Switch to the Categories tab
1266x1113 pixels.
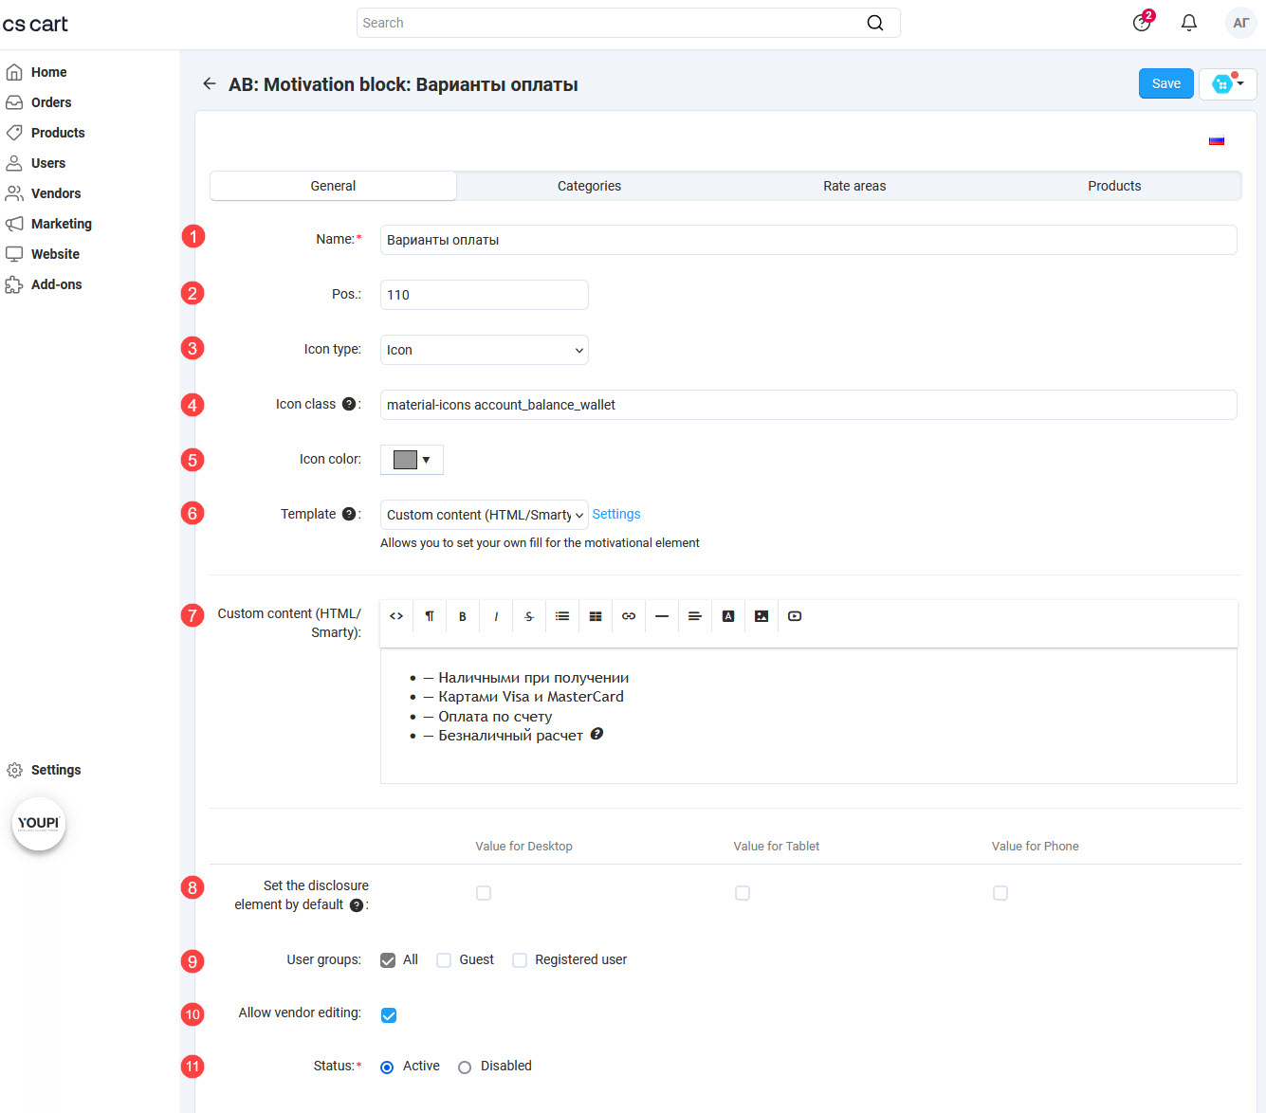tap(589, 186)
